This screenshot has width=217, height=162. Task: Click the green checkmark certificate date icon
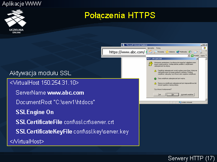(155, 79)
